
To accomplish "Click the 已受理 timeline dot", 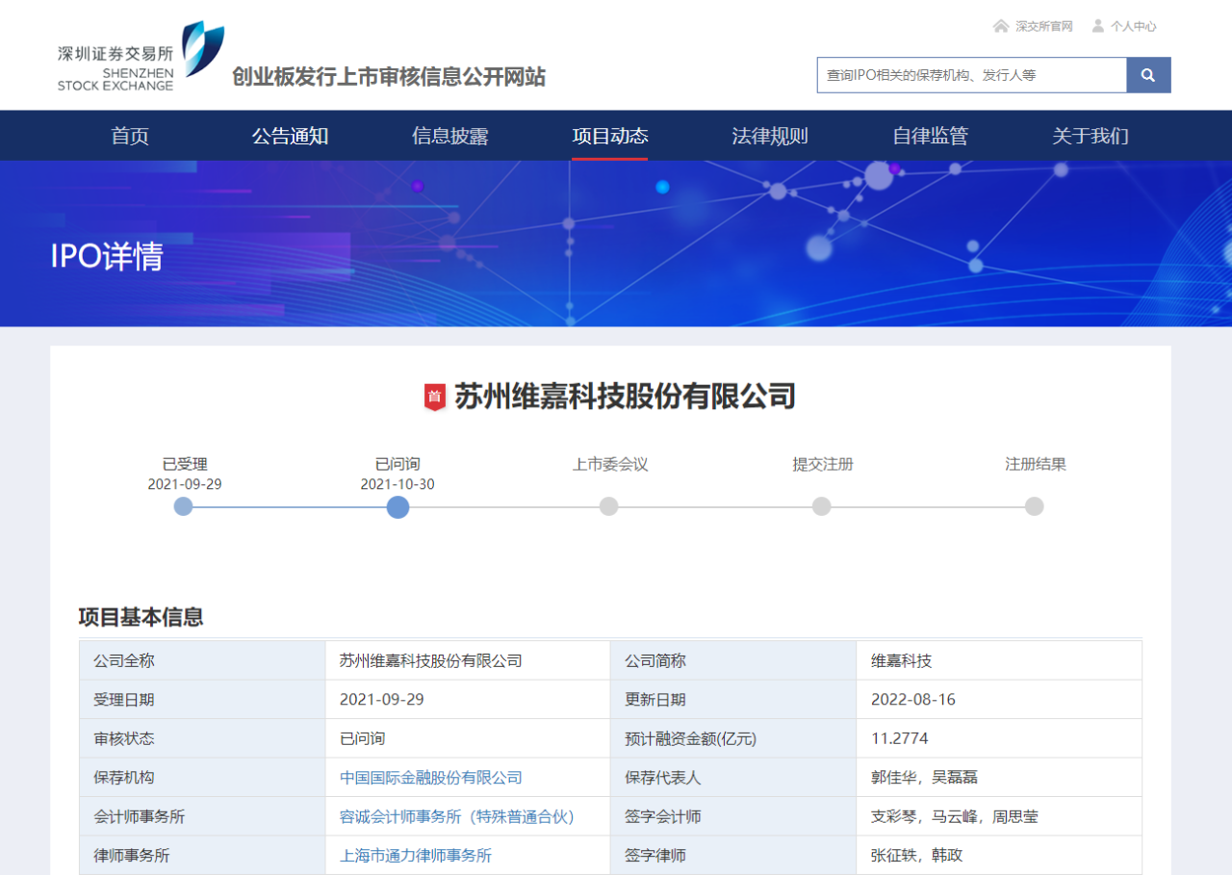I will [x=184, y=506].
